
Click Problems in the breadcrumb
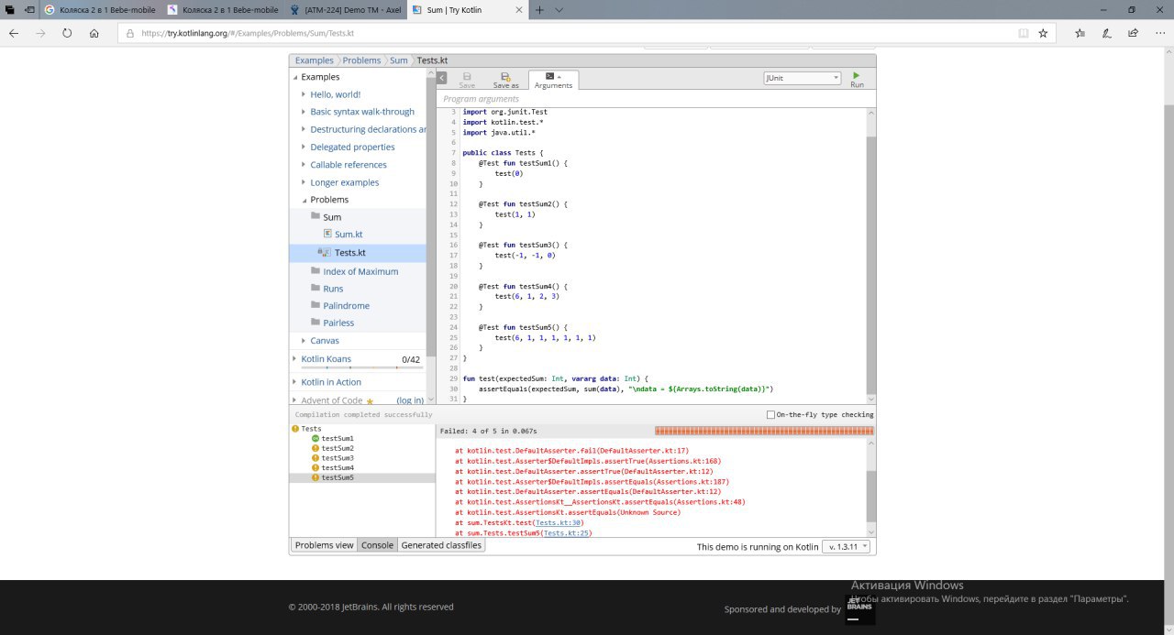tap(361, 60)
